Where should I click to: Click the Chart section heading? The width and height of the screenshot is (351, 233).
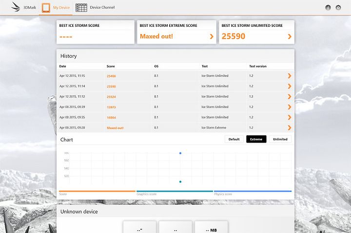(x=66, y=140)
